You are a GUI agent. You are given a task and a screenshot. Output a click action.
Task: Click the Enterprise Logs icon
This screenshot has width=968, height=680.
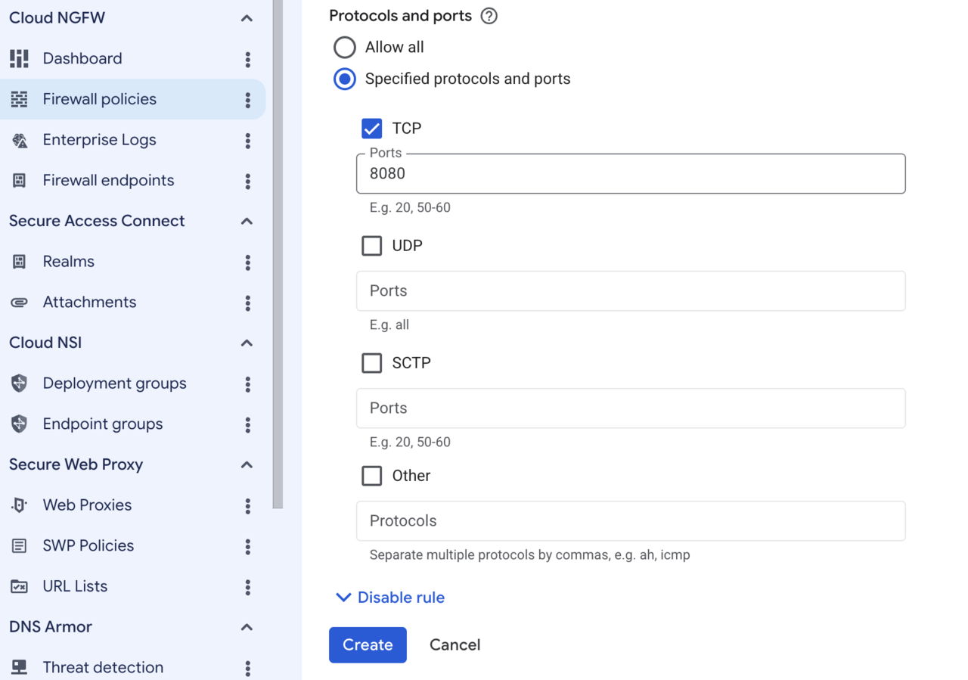pyautogui.click(x=19, y=140)
